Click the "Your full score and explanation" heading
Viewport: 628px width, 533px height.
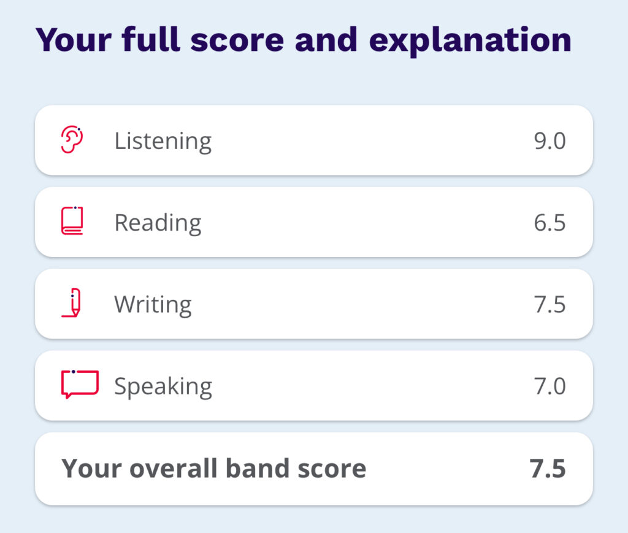(x=303, y=39)
